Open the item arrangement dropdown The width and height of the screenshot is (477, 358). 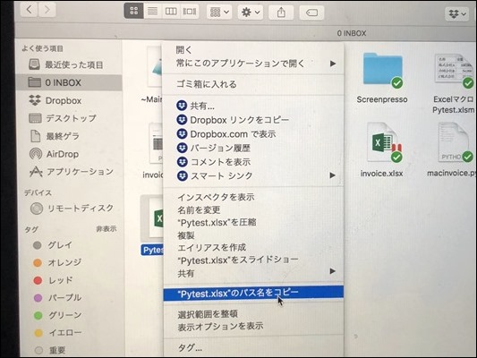(219, 13)
